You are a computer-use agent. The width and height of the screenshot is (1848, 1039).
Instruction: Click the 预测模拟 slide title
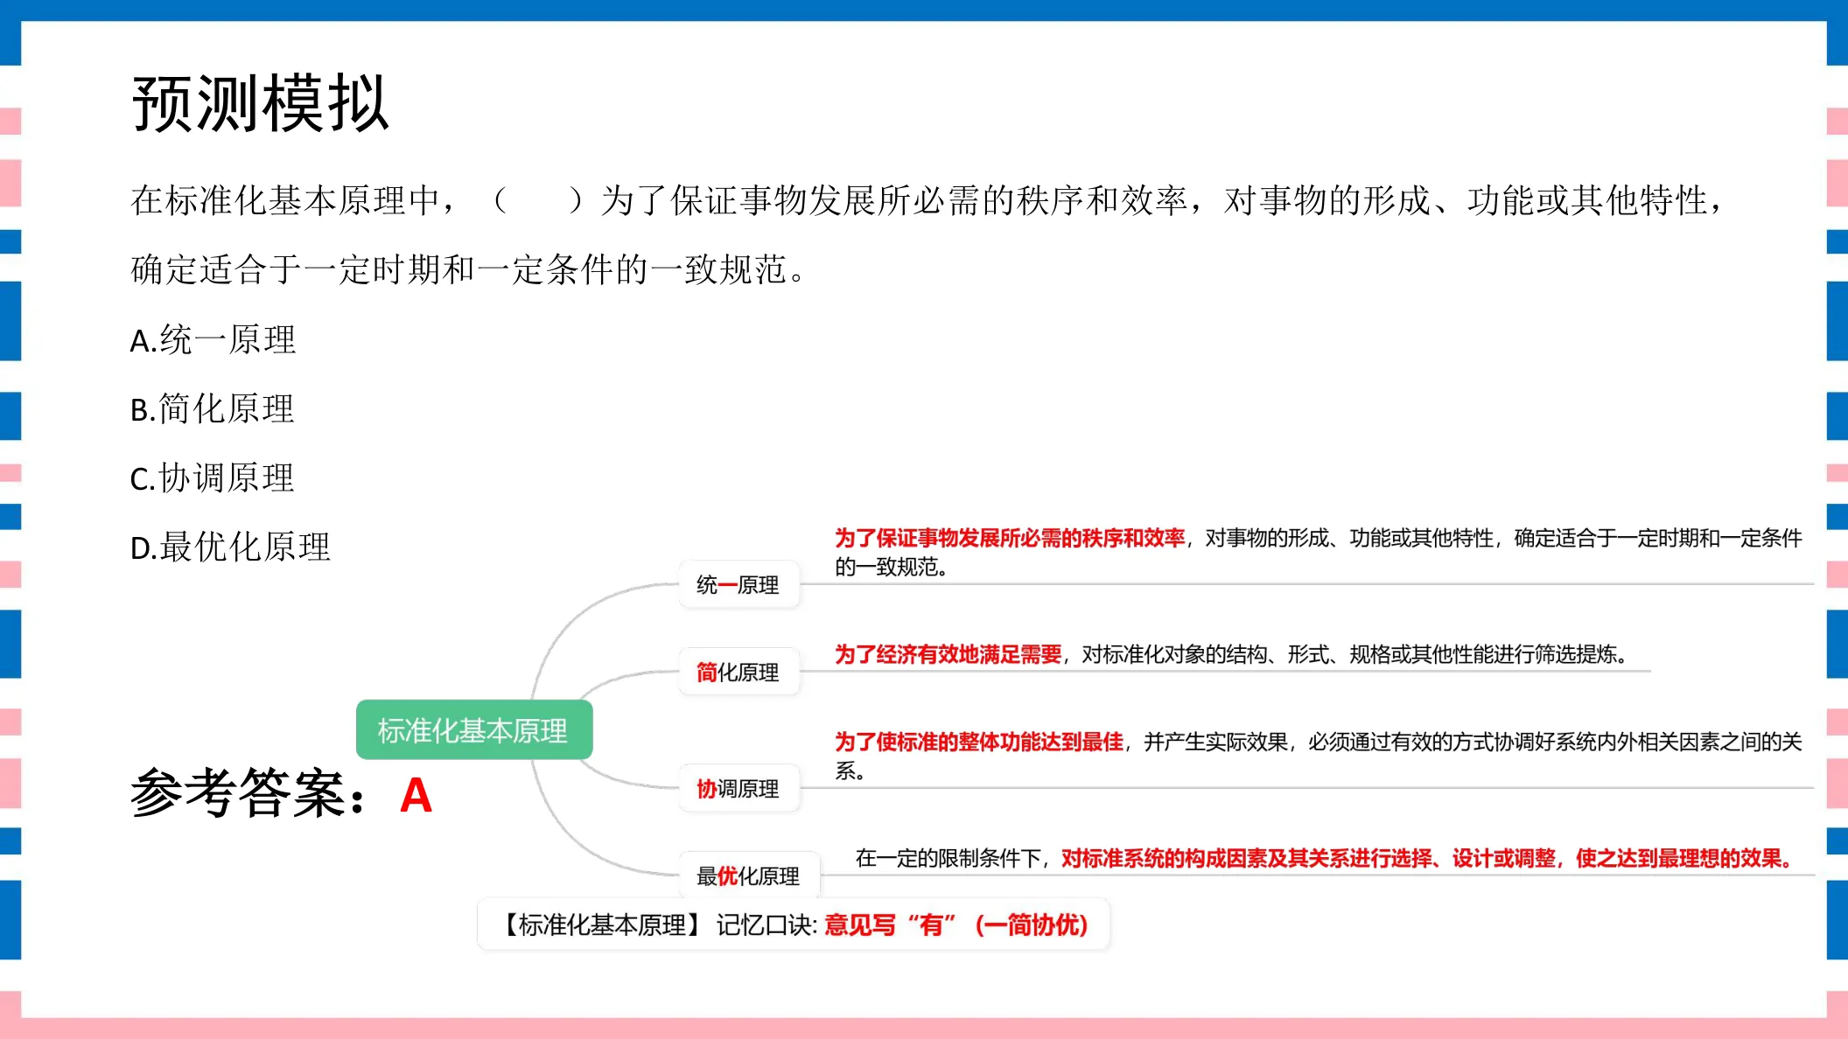tap(260, 103)
